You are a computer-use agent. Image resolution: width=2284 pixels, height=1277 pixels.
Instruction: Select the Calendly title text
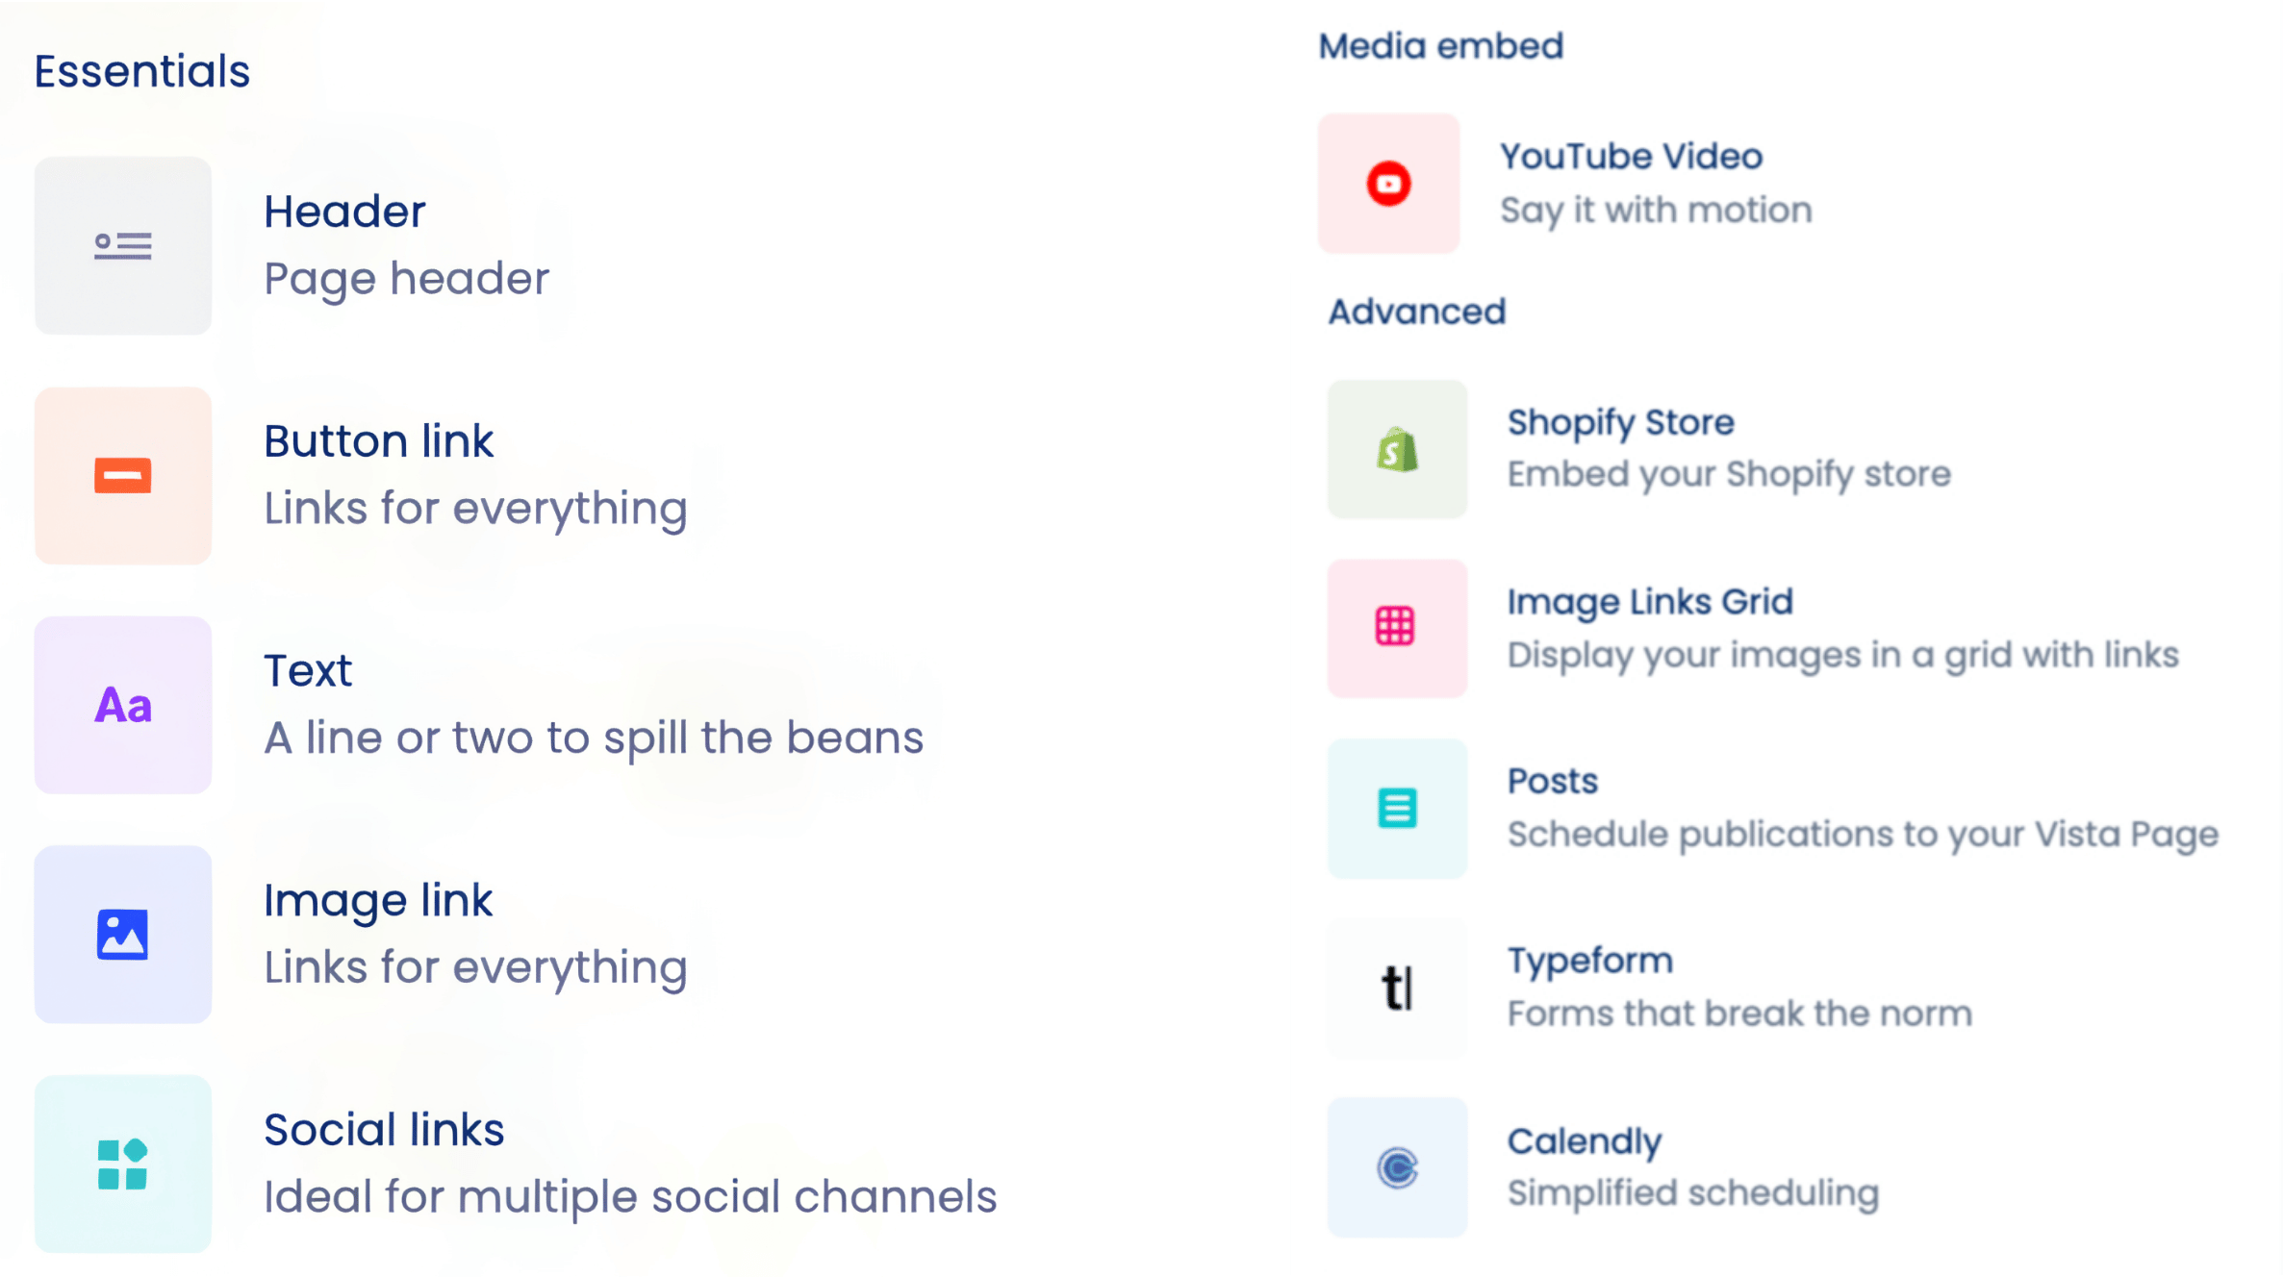[x=1584, y=1141]
